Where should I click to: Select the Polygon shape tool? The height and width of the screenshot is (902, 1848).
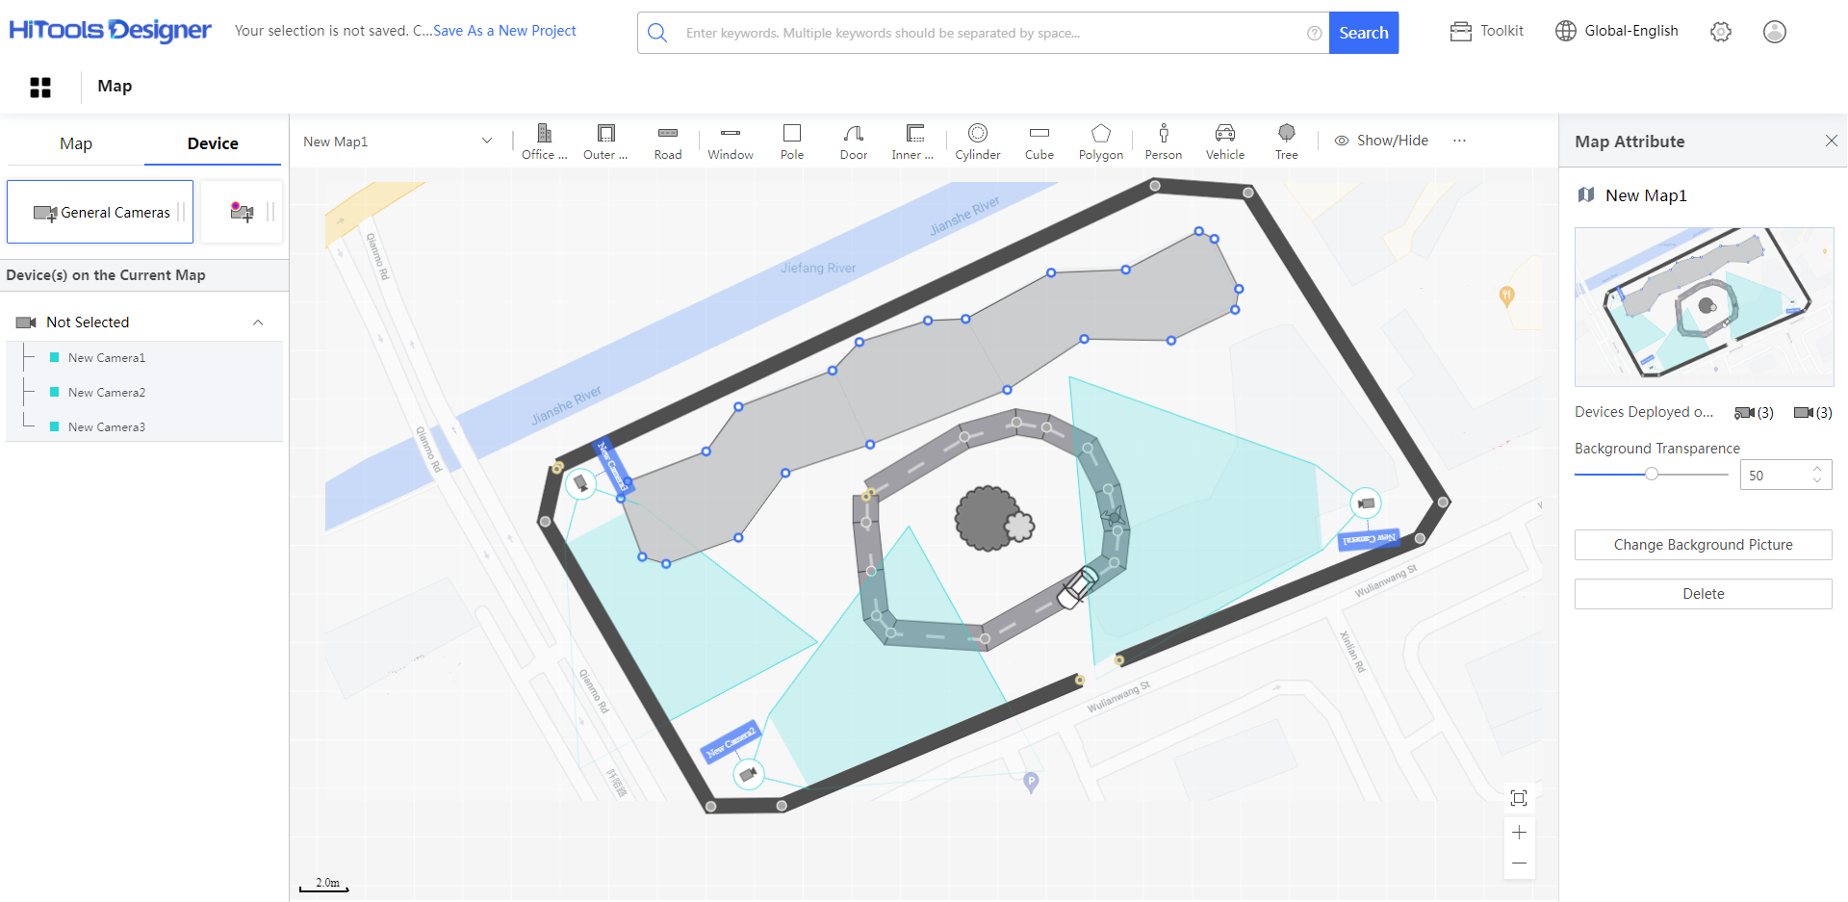1100,141
